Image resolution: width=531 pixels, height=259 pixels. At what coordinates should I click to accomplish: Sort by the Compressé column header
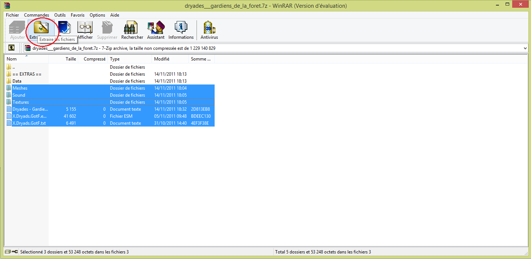click(x=93, y=59)
